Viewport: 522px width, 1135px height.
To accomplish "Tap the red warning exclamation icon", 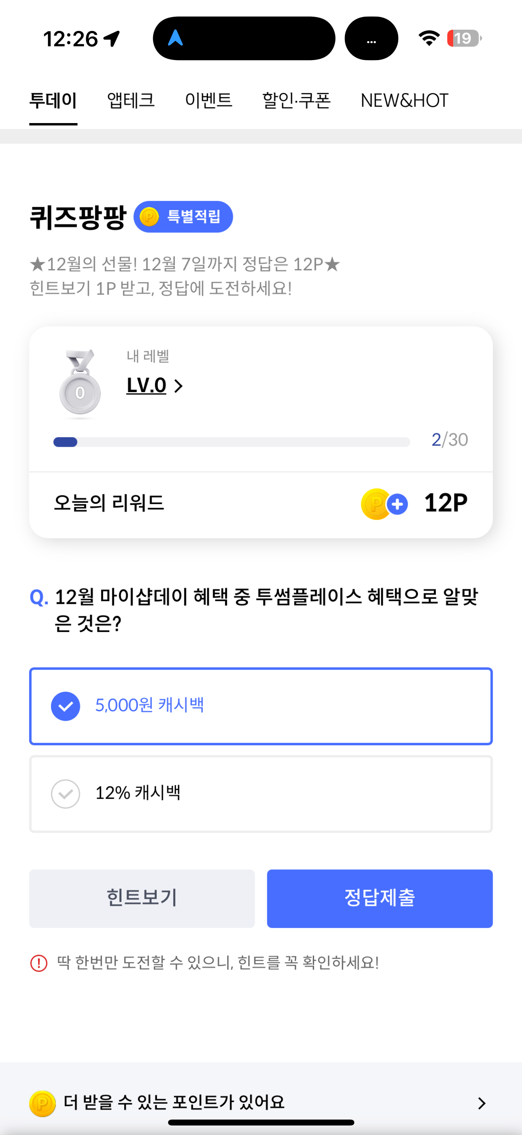I will click(x=39, y=963).
